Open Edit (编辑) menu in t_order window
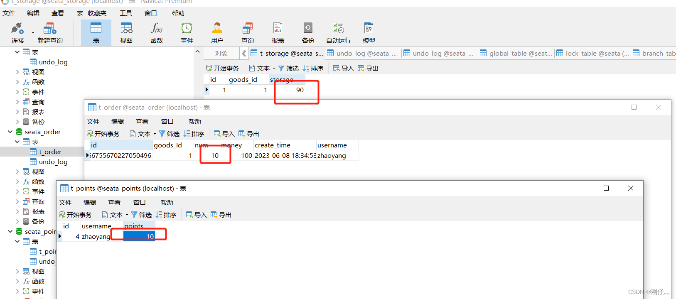Screen dimensions: 676x299 [x=118, y=121]
